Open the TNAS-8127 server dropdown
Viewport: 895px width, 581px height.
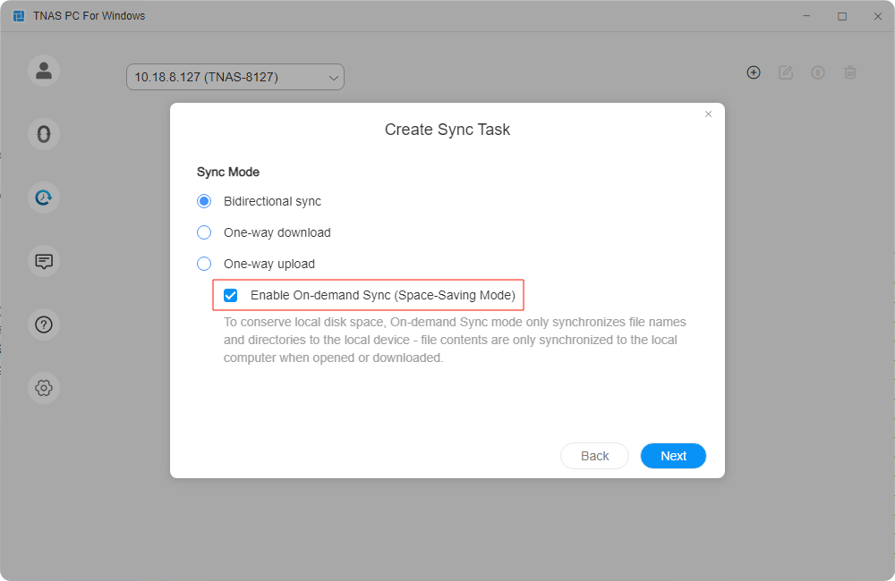pos(234,77)
